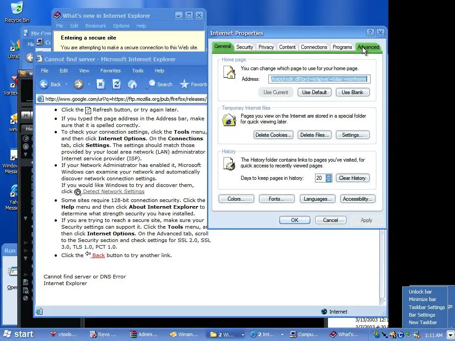Open the Forward history dropdown arrow
This screenshot has height=341, width=455.
click(x=89, y=84)
